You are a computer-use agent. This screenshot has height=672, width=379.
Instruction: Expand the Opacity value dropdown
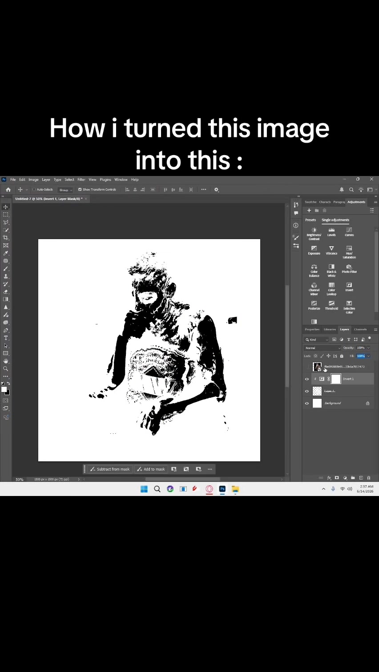pos(368,348)
